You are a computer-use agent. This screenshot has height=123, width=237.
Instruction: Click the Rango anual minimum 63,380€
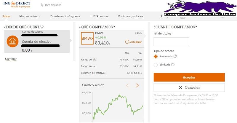124,66
